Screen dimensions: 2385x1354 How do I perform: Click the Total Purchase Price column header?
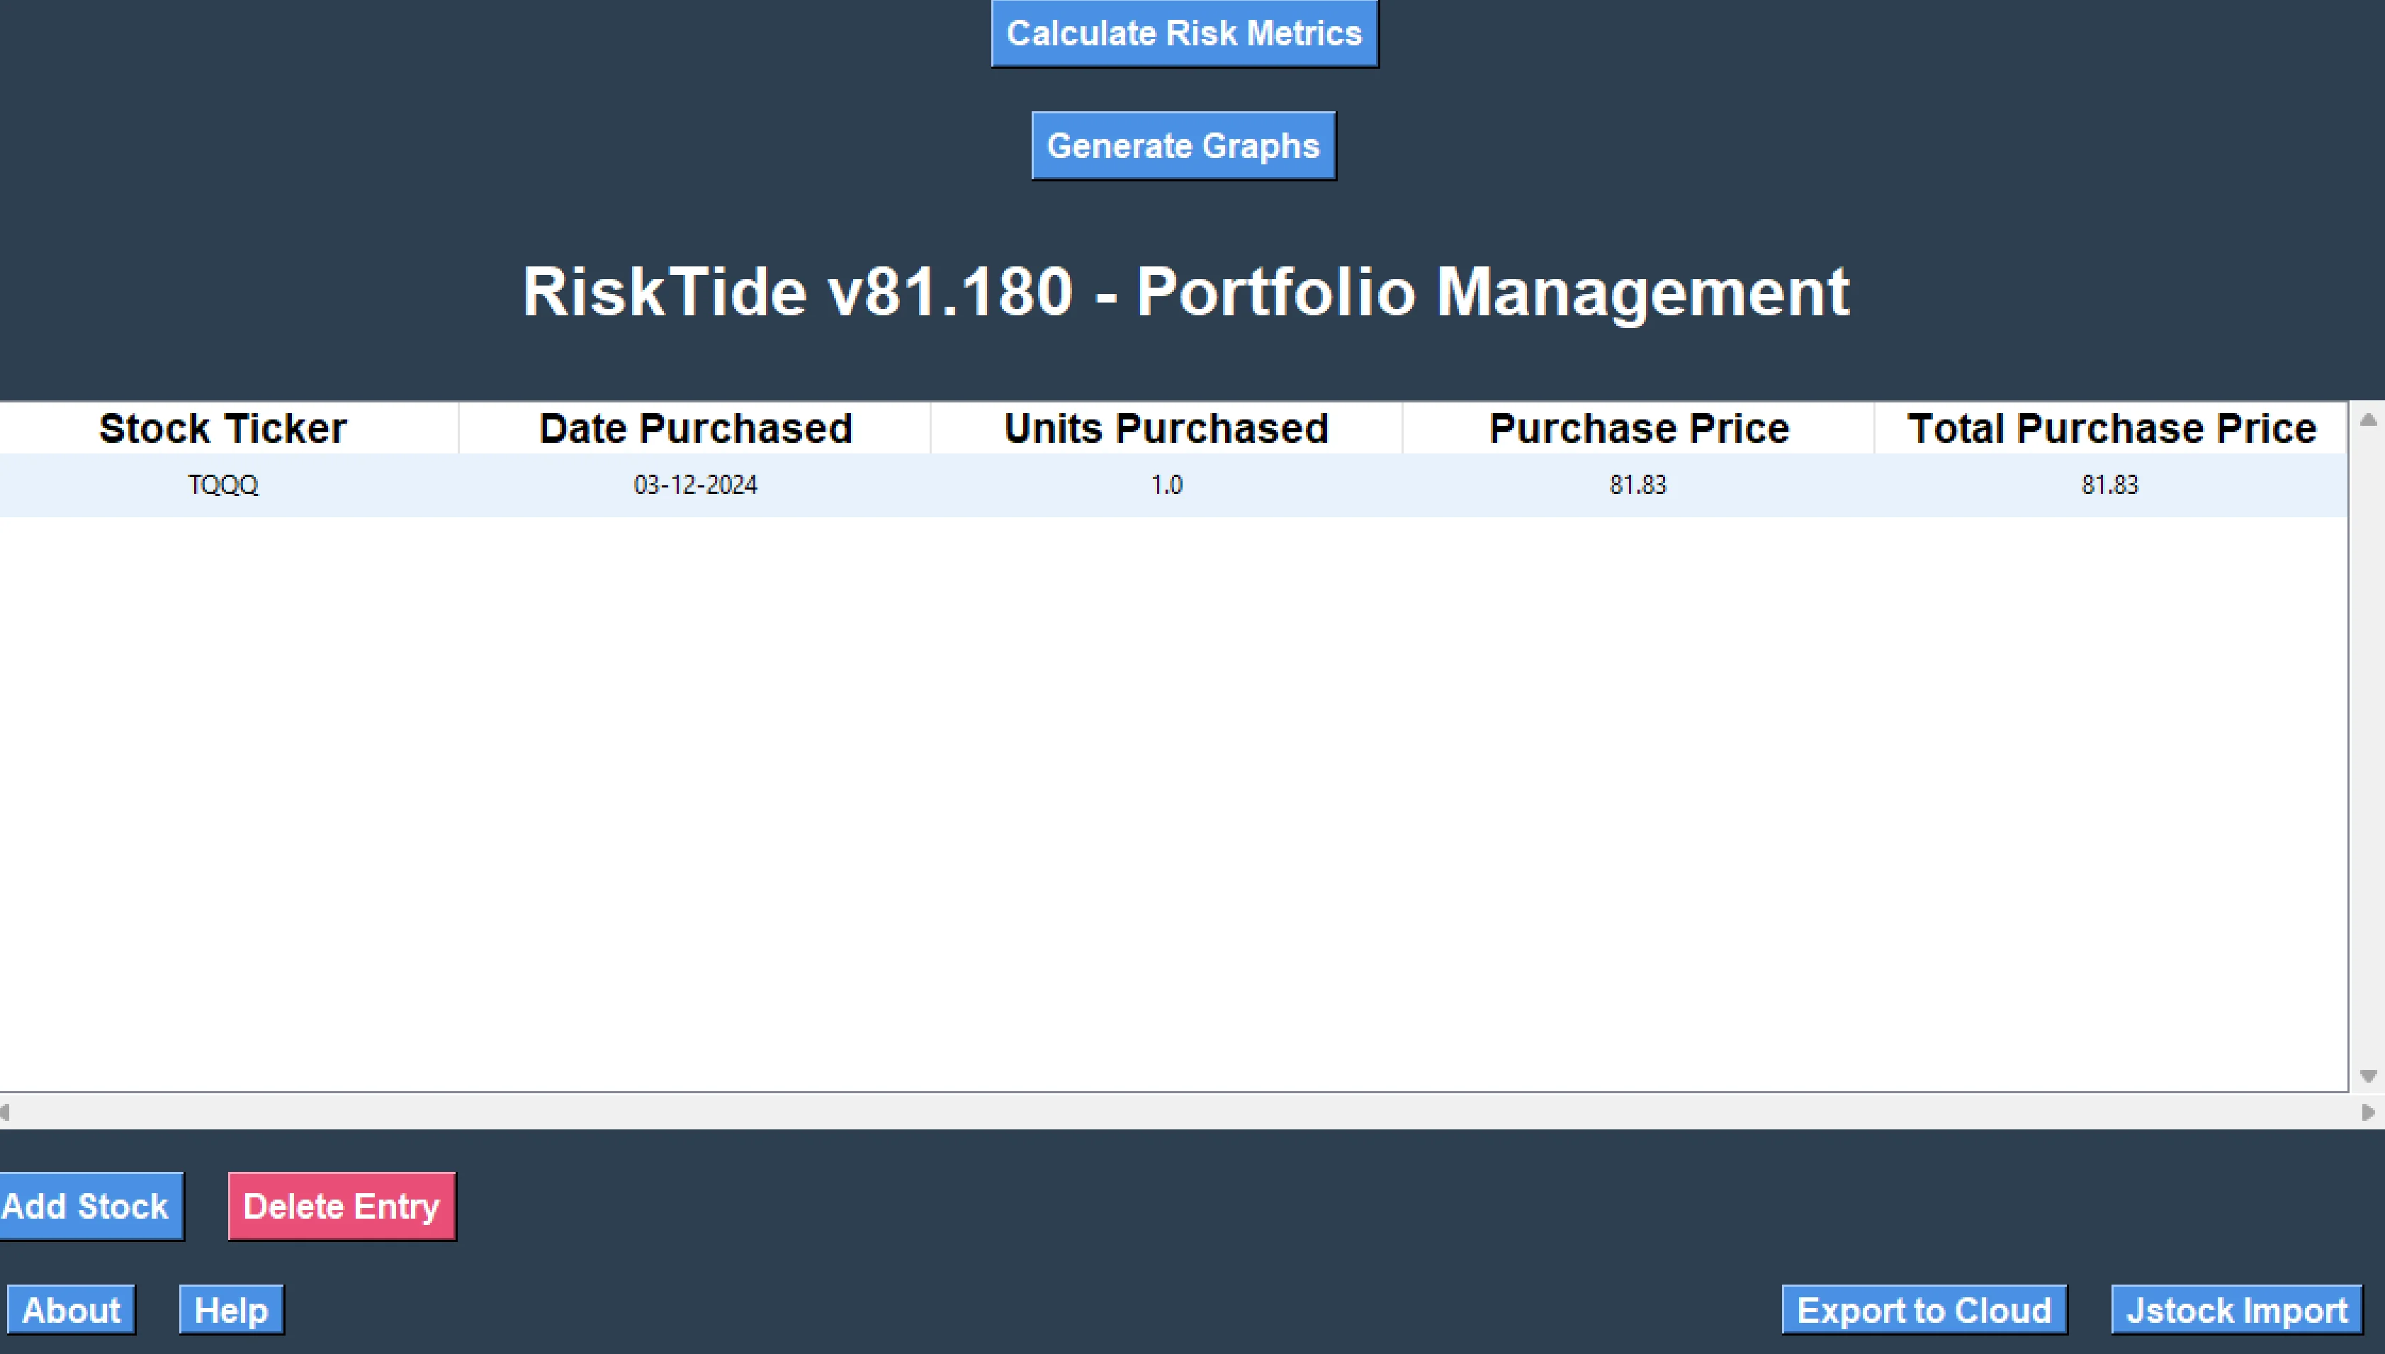[2111, 429]
